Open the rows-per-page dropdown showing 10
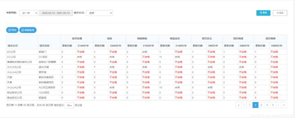 tap(69, 105)
